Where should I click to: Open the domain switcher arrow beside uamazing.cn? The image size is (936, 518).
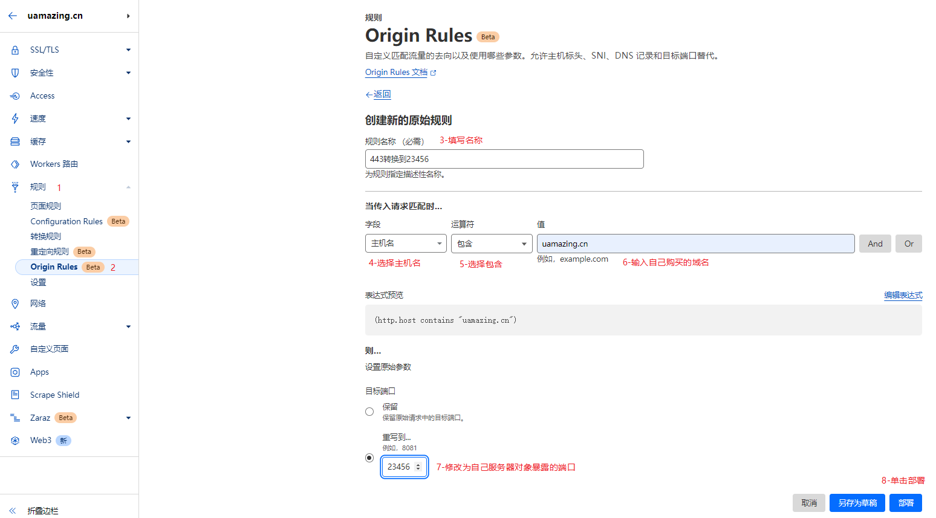(x=128, y=16)
